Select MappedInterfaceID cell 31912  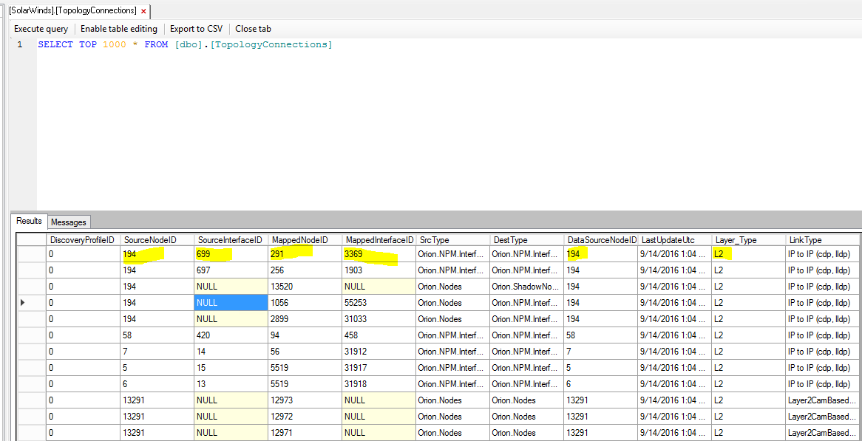(379, 352)
